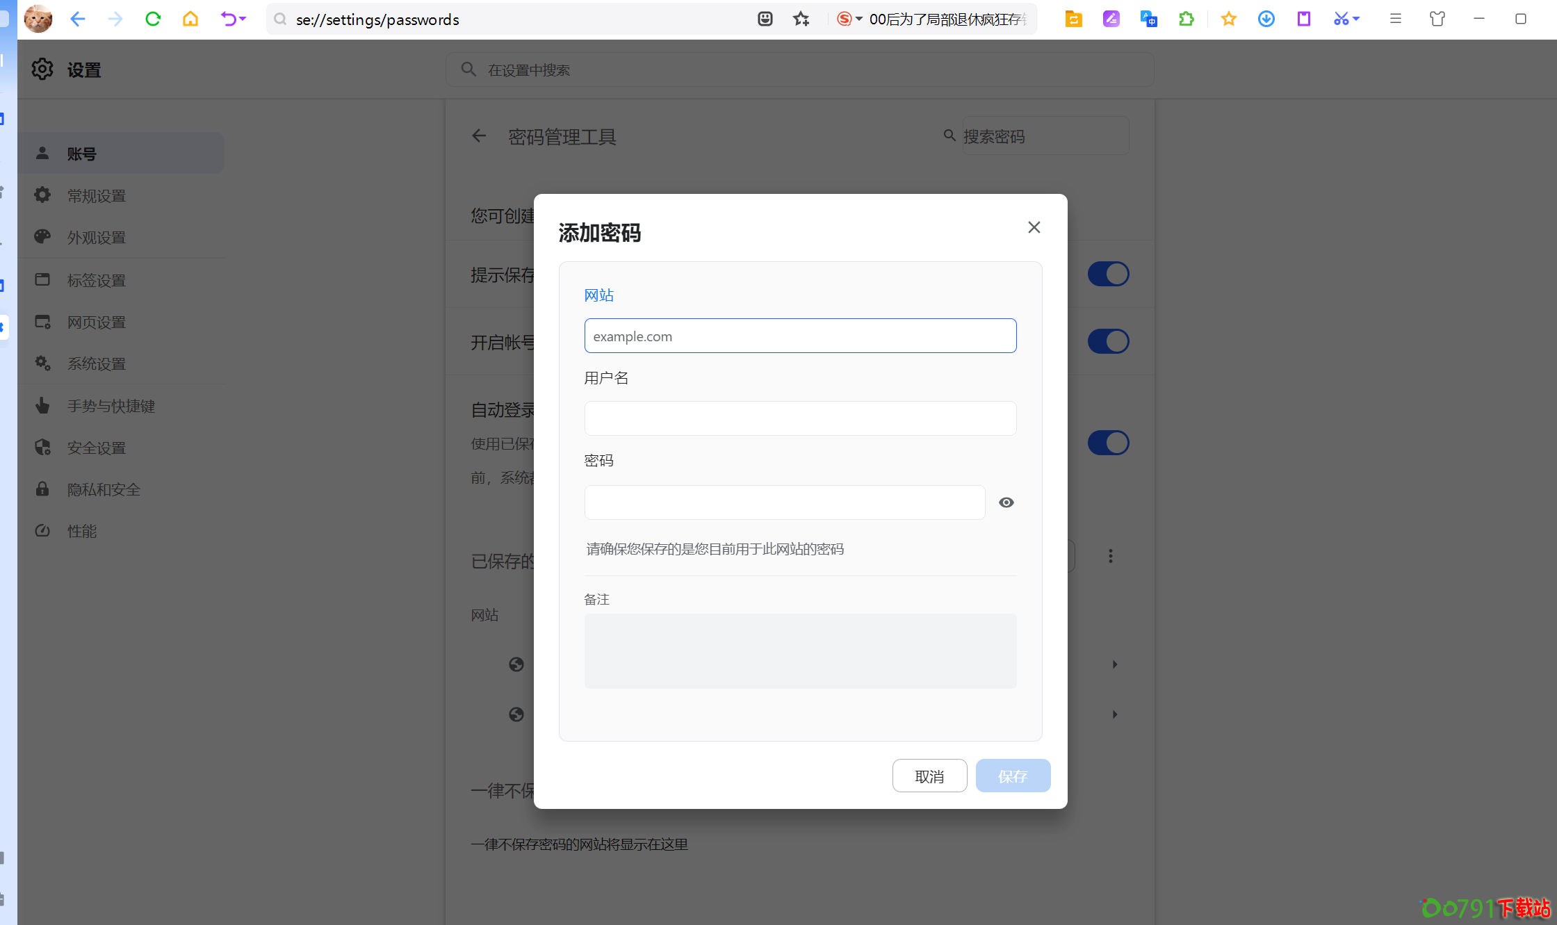
Task: Click the 取消 button
Action: point(929,776)
